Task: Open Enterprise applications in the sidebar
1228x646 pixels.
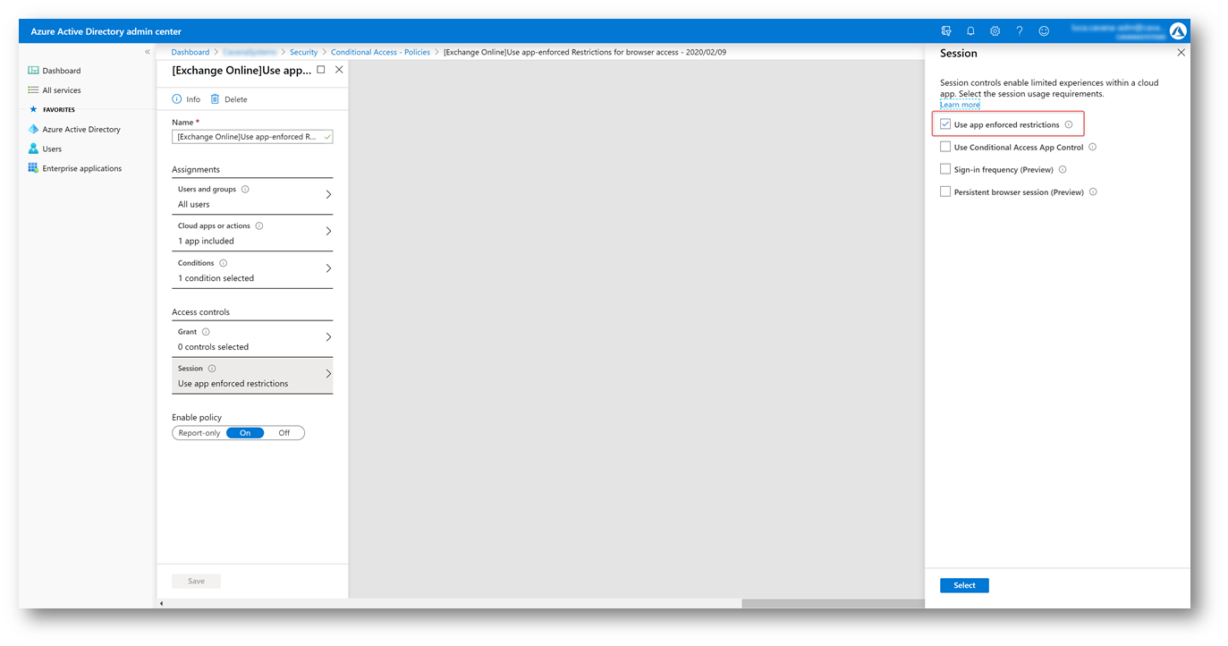Action: coord(82,168)
